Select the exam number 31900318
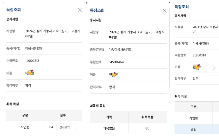Viewport: 219px width, 138px height. pyautogui.click(x=199, y=55)
